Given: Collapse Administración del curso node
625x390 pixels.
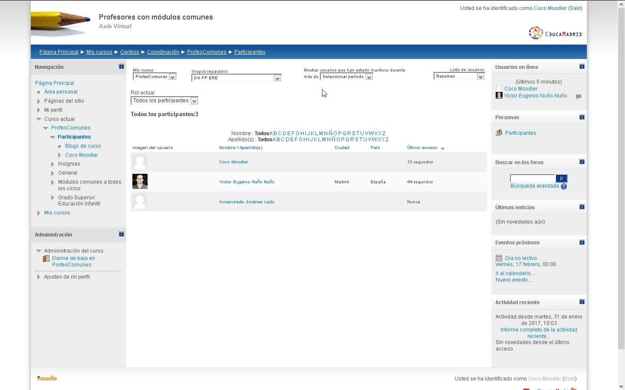Looking at the screenshot, I should [39, 251].
